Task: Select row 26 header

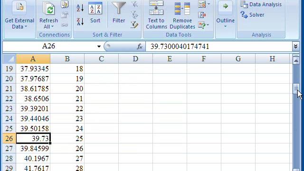Action: point(9,138)
